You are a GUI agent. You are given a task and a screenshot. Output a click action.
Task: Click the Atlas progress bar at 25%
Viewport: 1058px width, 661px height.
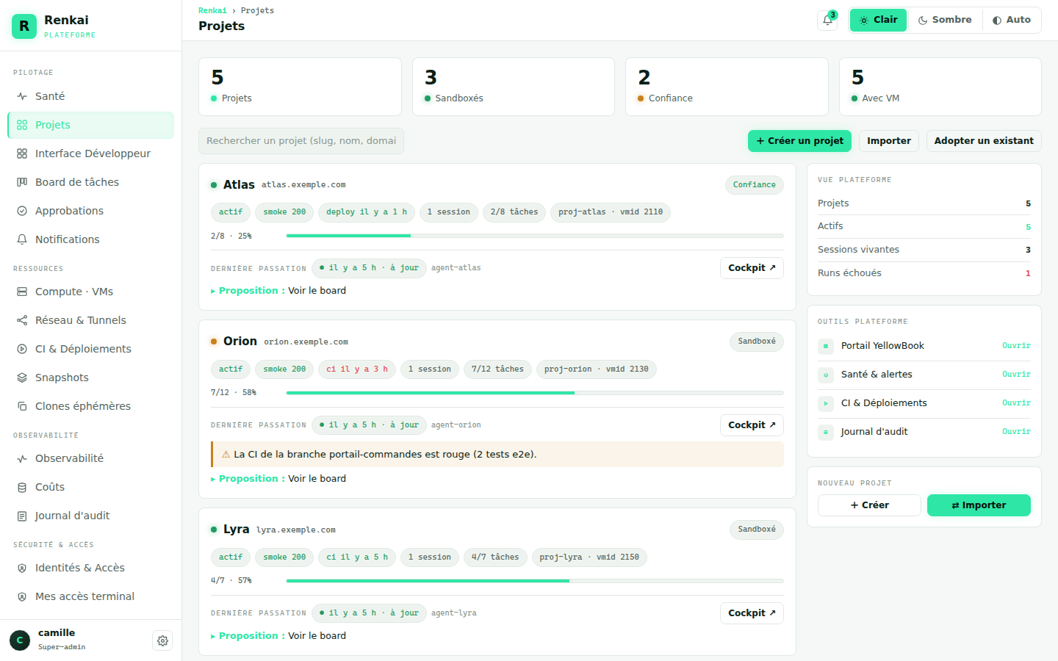[535, 236]
